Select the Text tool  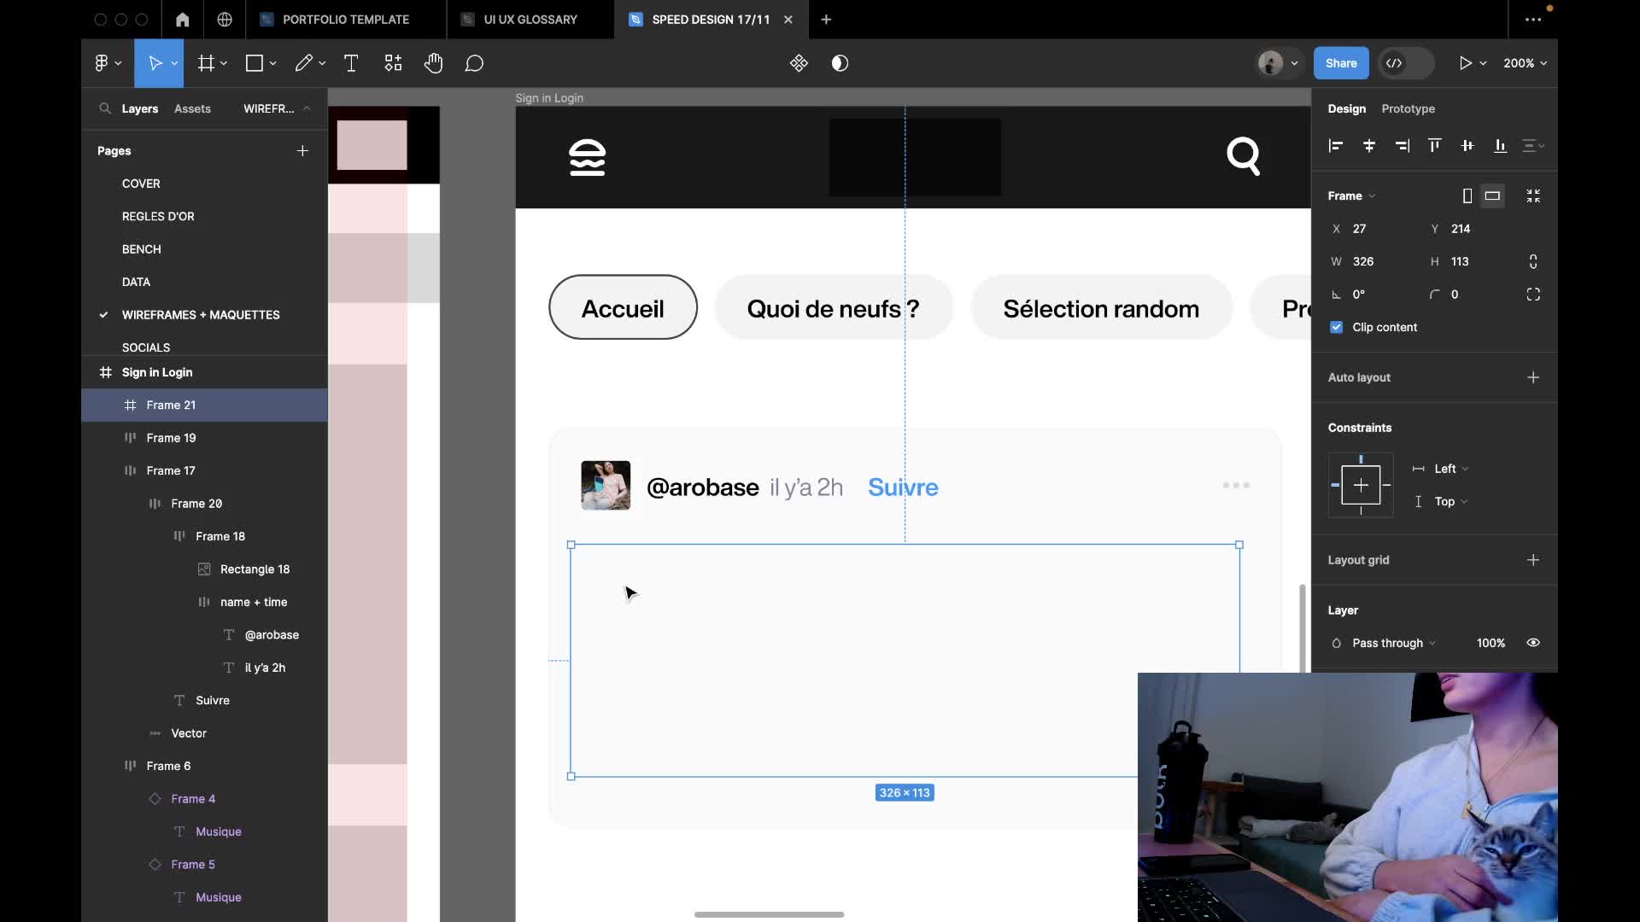point(351,63)
